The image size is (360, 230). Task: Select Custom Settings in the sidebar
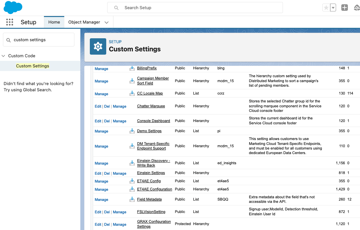pos(32,66)
